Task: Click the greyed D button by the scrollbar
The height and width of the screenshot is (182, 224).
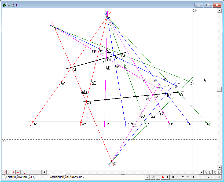Action: coord(219,172)
